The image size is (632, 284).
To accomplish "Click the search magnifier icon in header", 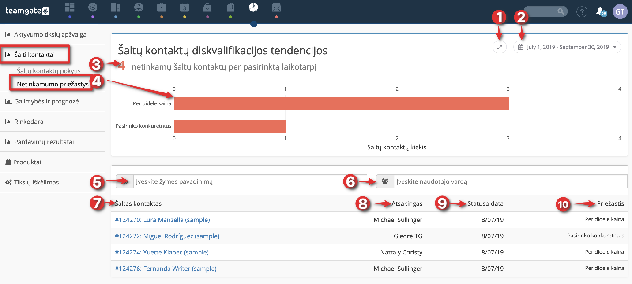I will [560, 11].
